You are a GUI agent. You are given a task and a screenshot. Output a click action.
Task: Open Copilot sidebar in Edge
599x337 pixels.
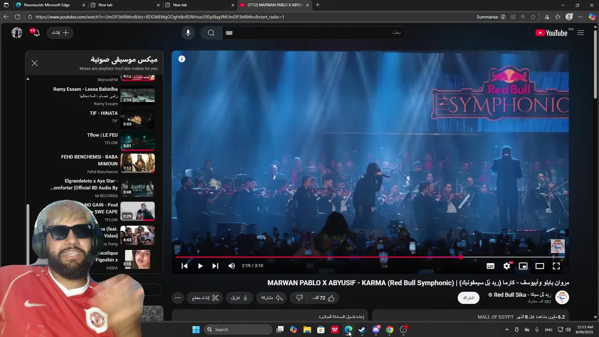pos(592,17)
